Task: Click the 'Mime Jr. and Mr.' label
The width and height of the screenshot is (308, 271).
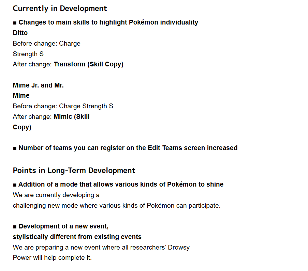Action: (38, 85)
